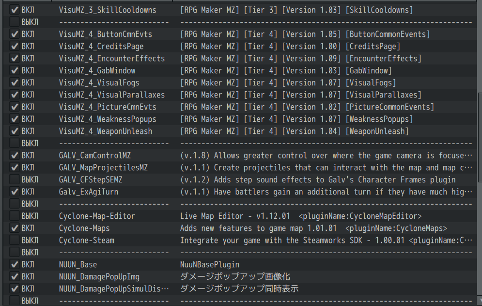
Task: Click the [ButtonCommonEvents] Version 1.05 description
Action: [x=305, y=34]
